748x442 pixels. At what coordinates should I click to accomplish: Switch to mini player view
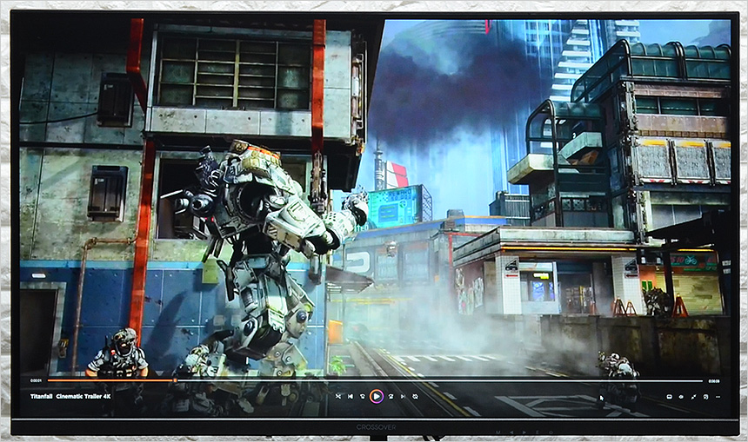pyautogui.click(x=705, y=396)
